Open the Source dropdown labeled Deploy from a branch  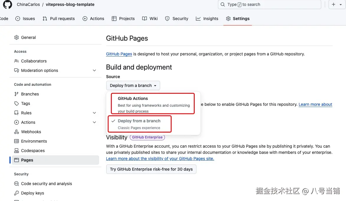click(133, 85)
